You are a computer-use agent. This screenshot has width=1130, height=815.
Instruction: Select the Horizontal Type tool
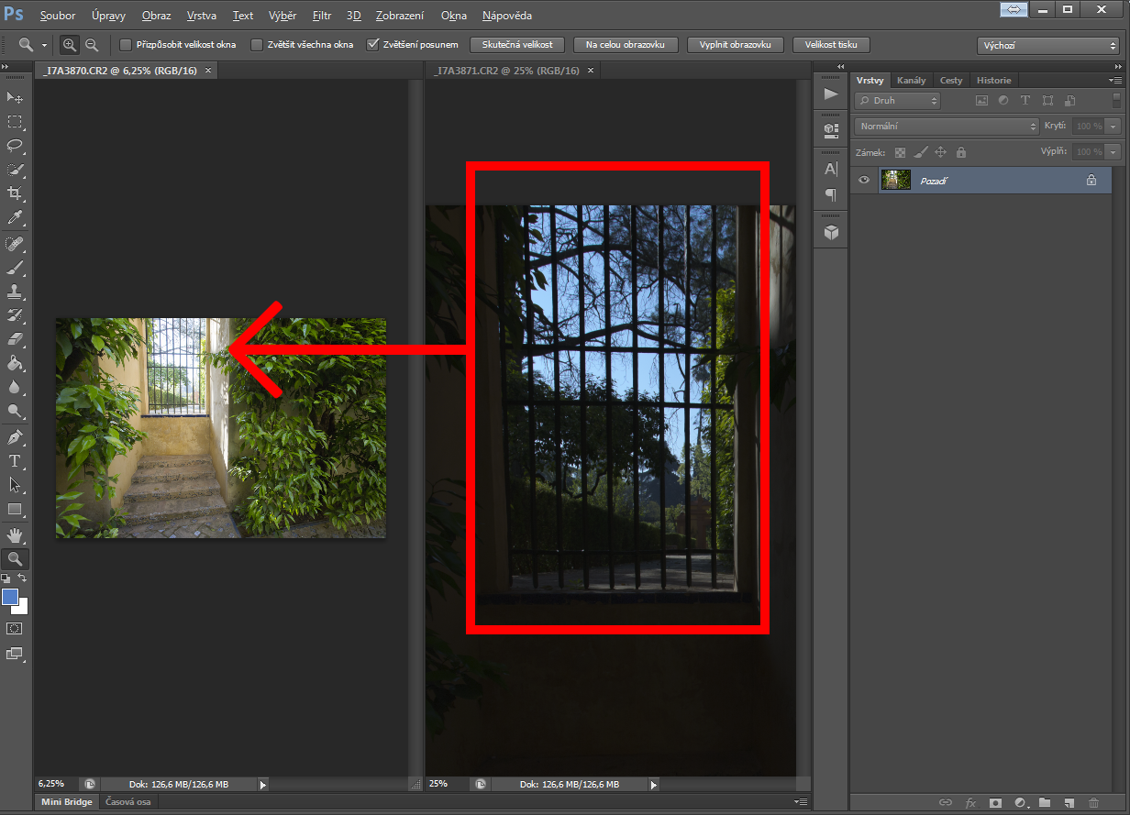pyautogui.click(x=15, y=460)
